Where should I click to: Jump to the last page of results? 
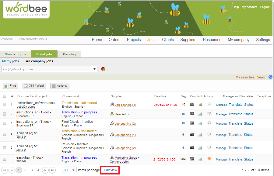(x=52, y=170)
